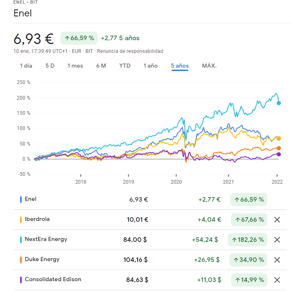Image resolution: width=291 pixels, height=291 pixels.
Task: Remove NextEra Energy from the comparison
Action: pos(277,240)
